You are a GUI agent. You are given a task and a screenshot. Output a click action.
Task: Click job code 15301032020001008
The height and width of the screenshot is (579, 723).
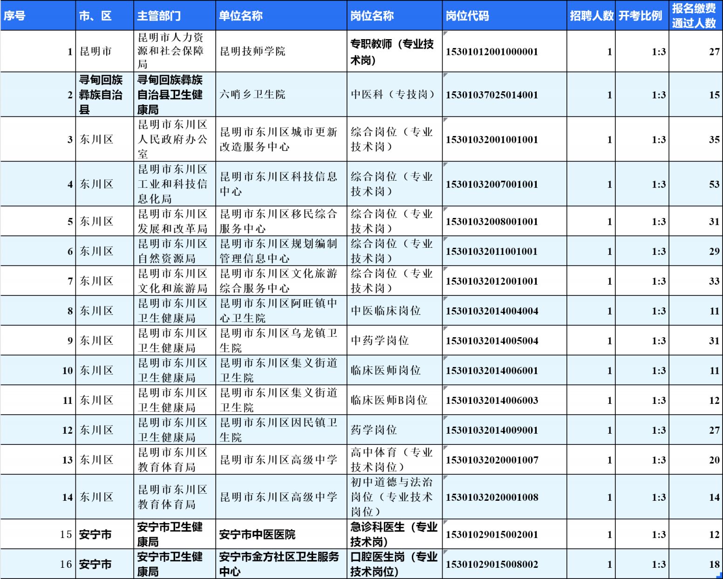pyautogui.click(x=505, y=497)
